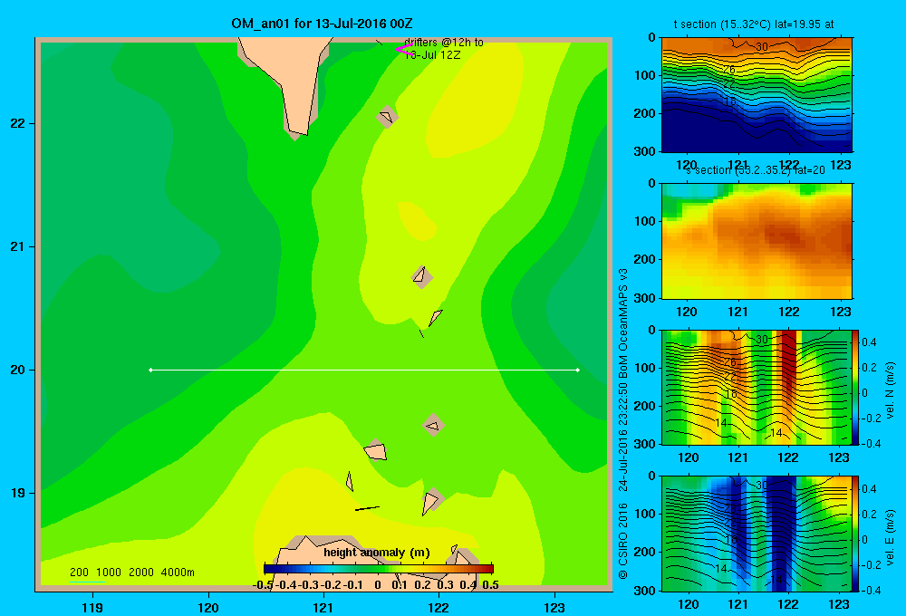Click "4000m" in the depth contour legend
The image size is (906, 616).
(178, 573)
